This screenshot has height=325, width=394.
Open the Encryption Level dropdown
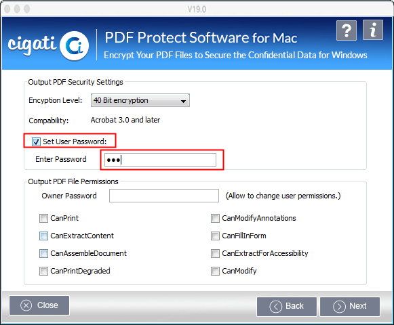click(x=140, y=100)
